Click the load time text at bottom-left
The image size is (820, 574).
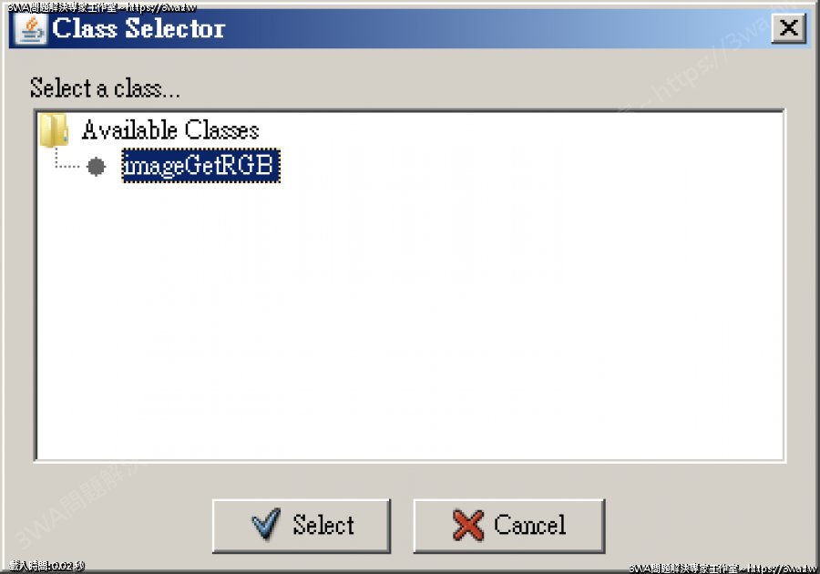[x=47, y=566]
